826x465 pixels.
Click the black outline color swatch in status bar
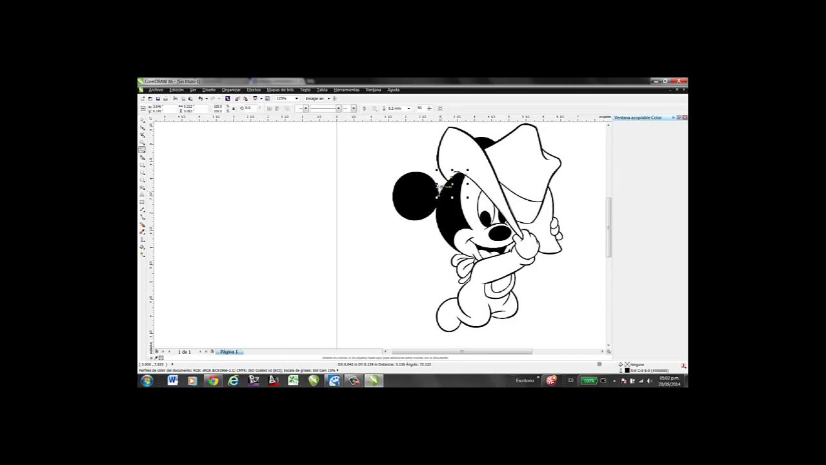pyautogui.click(x=627, y=371)
